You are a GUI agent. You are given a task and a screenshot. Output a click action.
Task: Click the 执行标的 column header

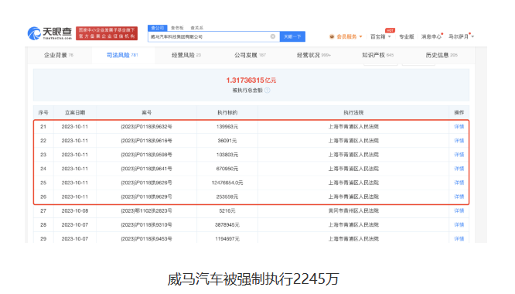coord(227,113)
